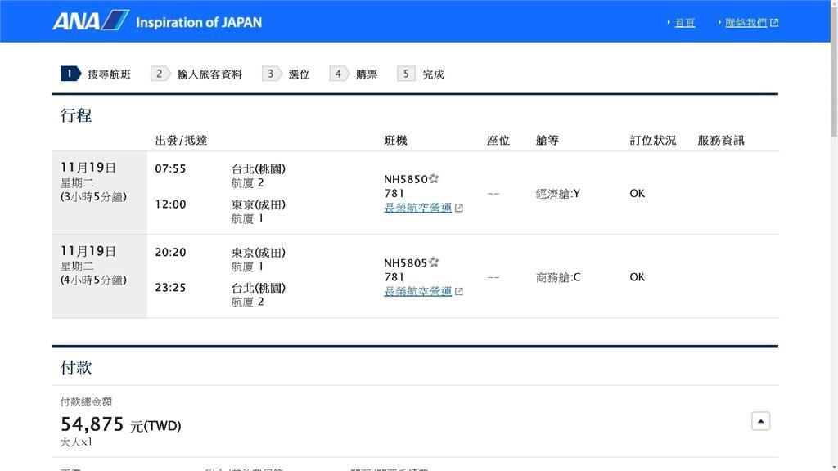Image resolution: width=838 pixels, height=471 pixels.
Task: Click external-link icon beside 聯絡我們
Action: coord(774,22)
